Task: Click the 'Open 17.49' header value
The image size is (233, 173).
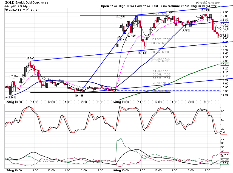Action: [x=109, y=6]
